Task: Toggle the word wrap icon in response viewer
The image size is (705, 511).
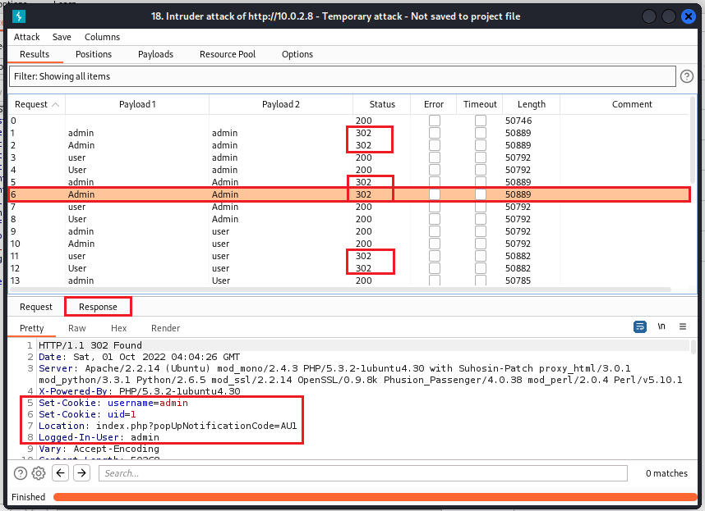Action: (639, 326)
